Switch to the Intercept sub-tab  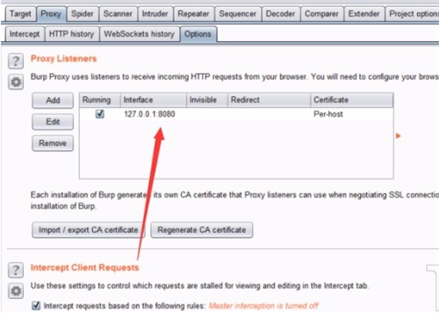25,34
